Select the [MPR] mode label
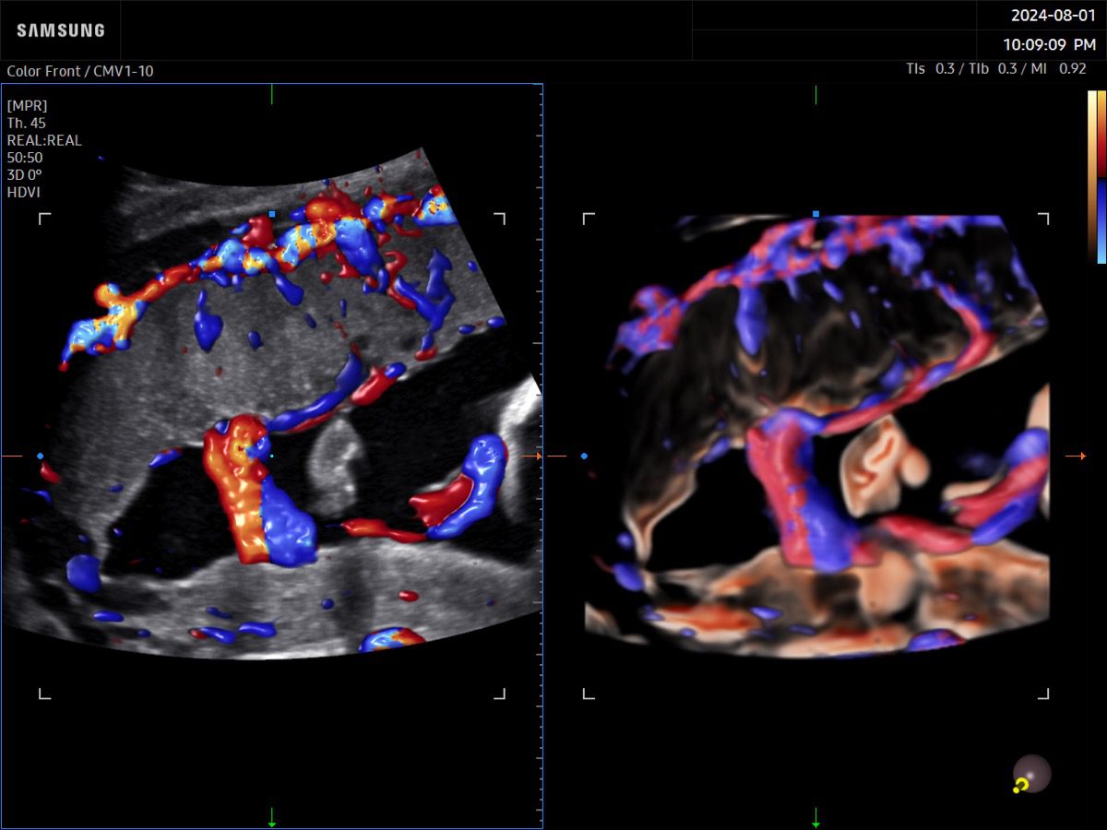Image resolution: width=1107 pixels, height=830 pixels. point(27,105)
